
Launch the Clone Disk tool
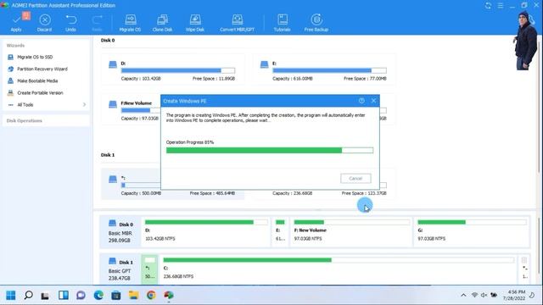(x=162, y=23)
